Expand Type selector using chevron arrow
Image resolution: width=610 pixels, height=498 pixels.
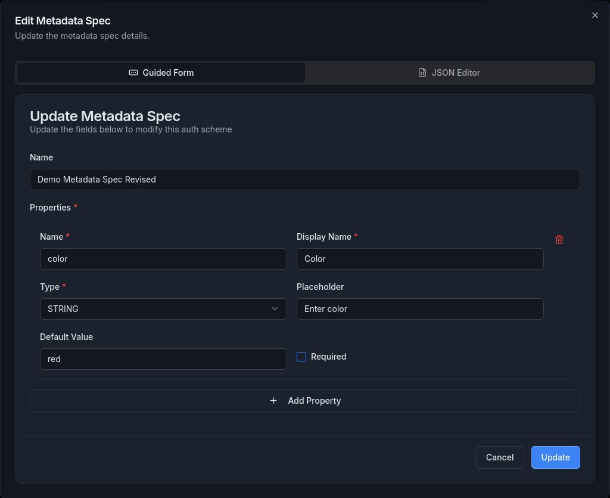(x=275, y=309)
